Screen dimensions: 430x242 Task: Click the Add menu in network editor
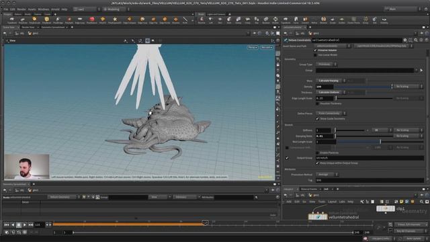(x=289, y=202)
